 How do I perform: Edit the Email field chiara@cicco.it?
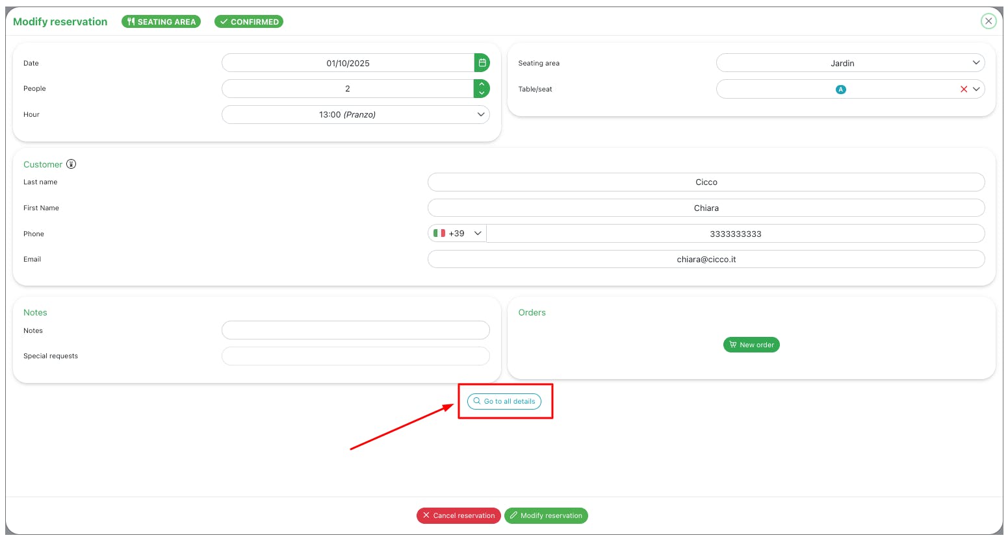(706, 259)
